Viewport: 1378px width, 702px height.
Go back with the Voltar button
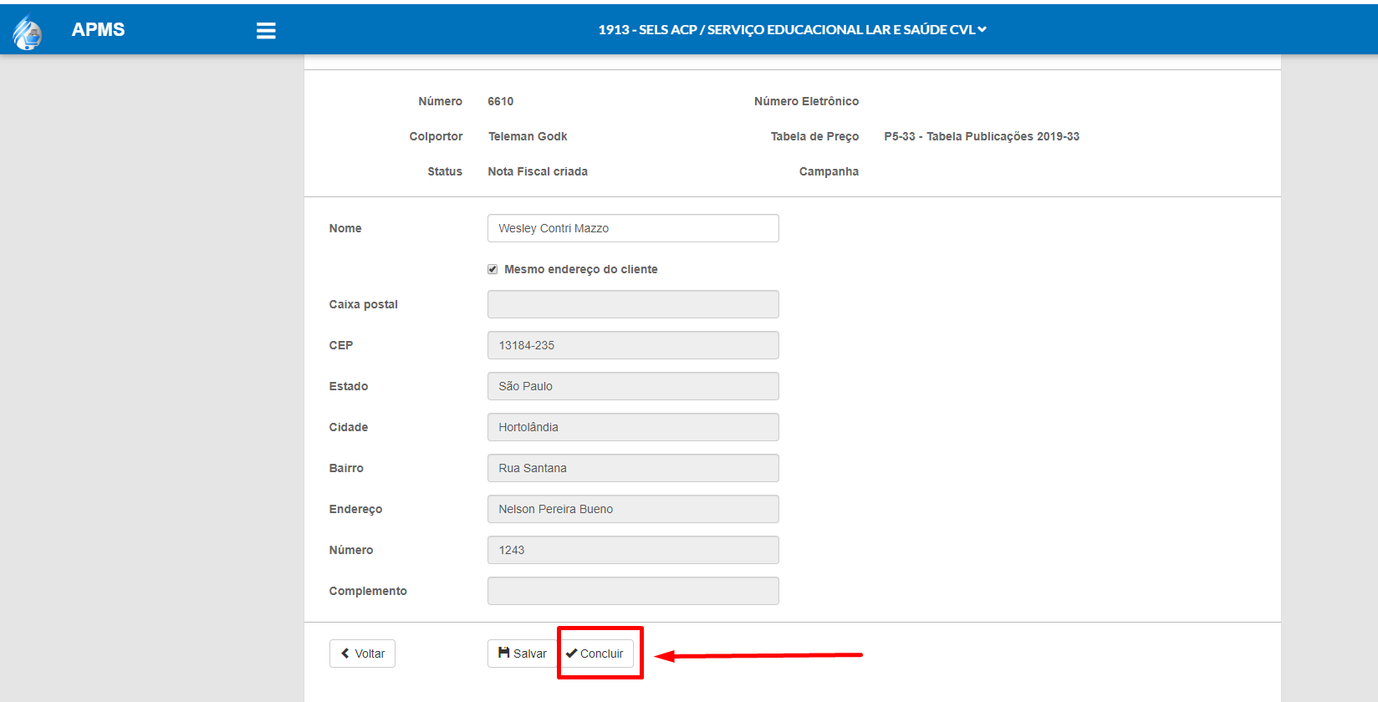(x=362, y=654)
